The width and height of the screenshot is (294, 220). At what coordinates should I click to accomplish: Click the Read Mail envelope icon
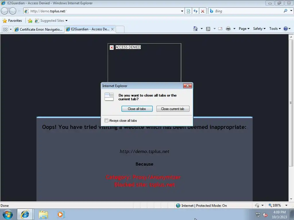220,29
